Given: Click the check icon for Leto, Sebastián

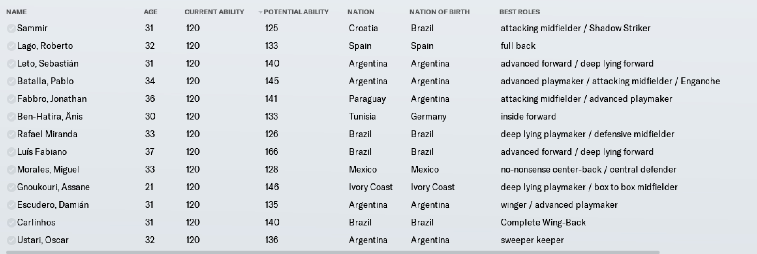Looking at the screenshot, I should point(11,64).
